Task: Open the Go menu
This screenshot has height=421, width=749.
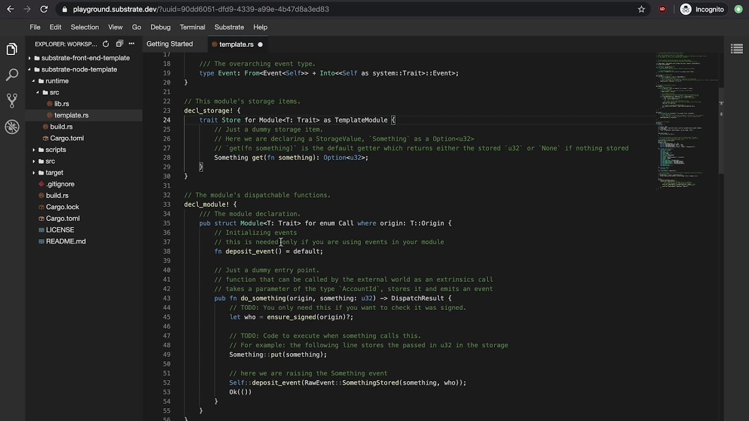Action: 136,27
